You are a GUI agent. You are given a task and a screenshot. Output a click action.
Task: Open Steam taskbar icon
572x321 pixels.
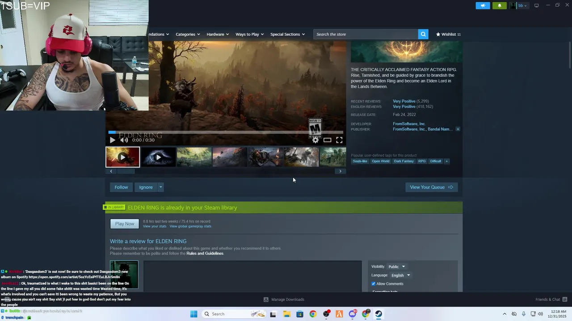tap(379, 314)
